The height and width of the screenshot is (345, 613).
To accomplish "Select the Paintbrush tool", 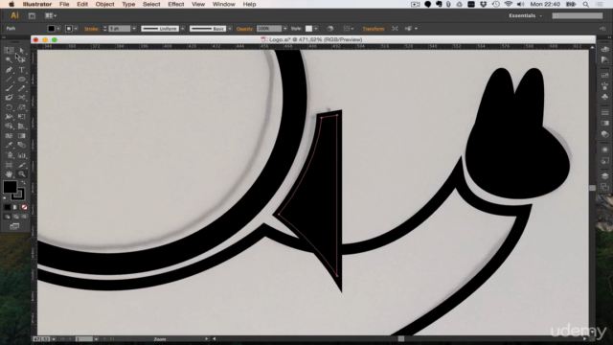I will 9,88.
